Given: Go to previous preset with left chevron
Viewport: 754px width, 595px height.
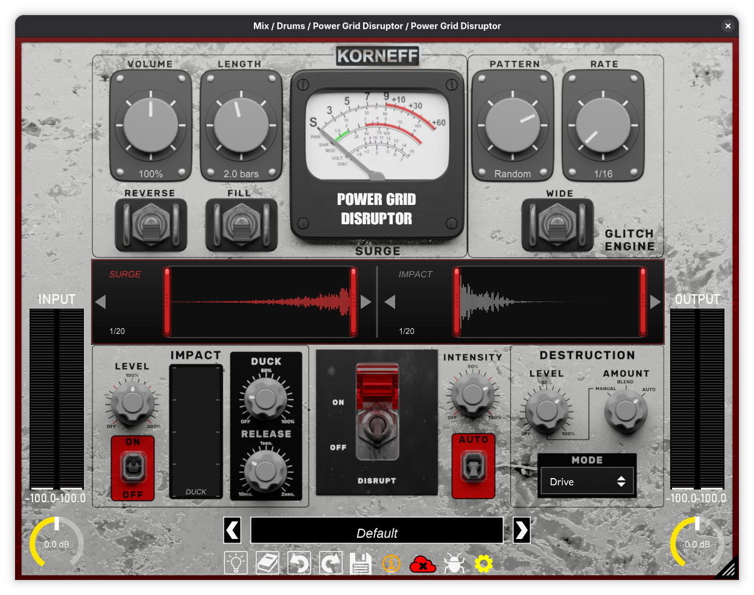Looking at the screenshot, I should pos(232,530).
